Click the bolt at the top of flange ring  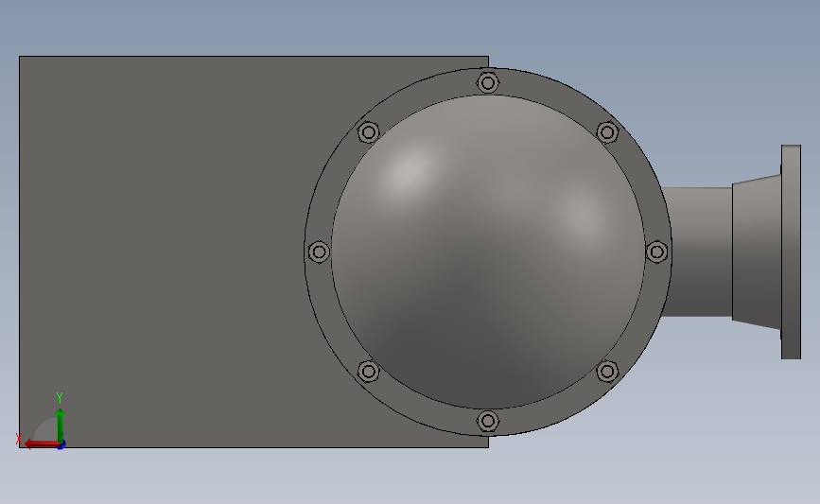(488, 82)
